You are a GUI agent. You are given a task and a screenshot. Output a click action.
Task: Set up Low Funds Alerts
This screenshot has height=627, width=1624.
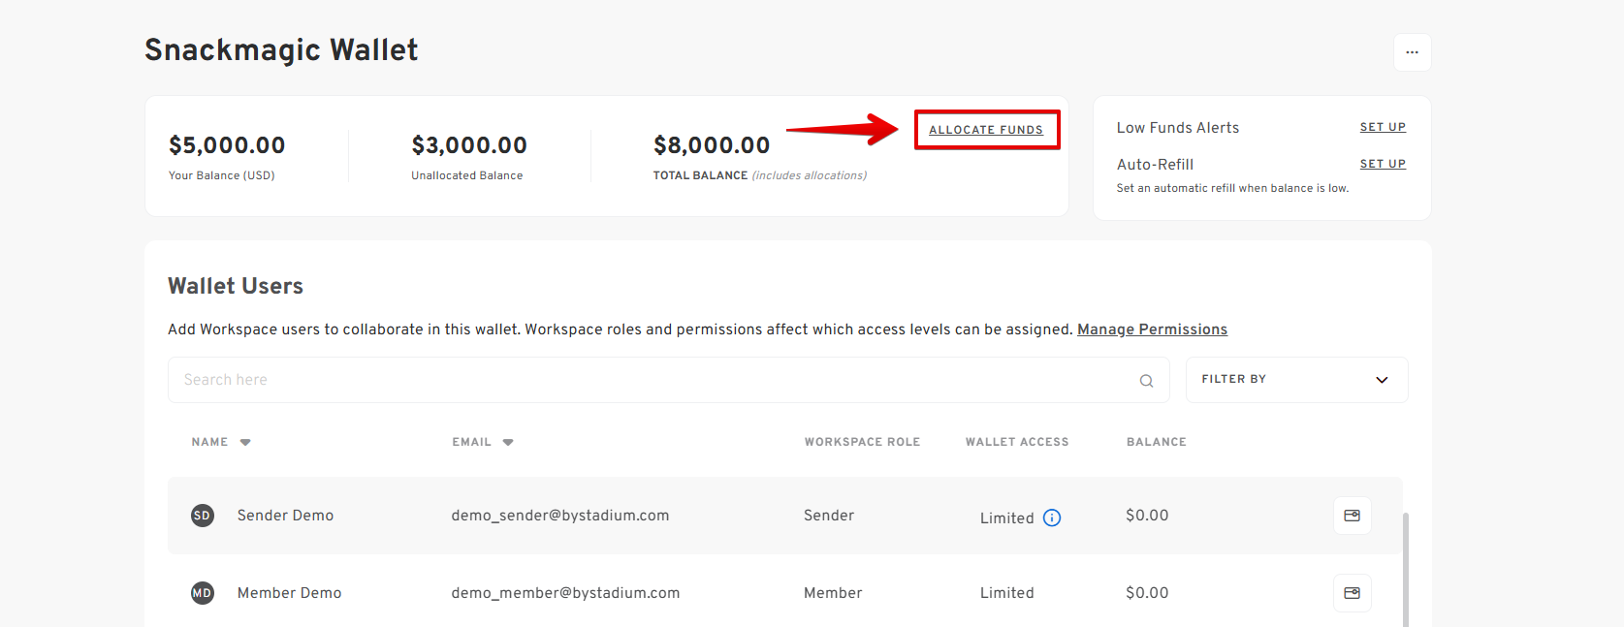[x=1383, y=127]
